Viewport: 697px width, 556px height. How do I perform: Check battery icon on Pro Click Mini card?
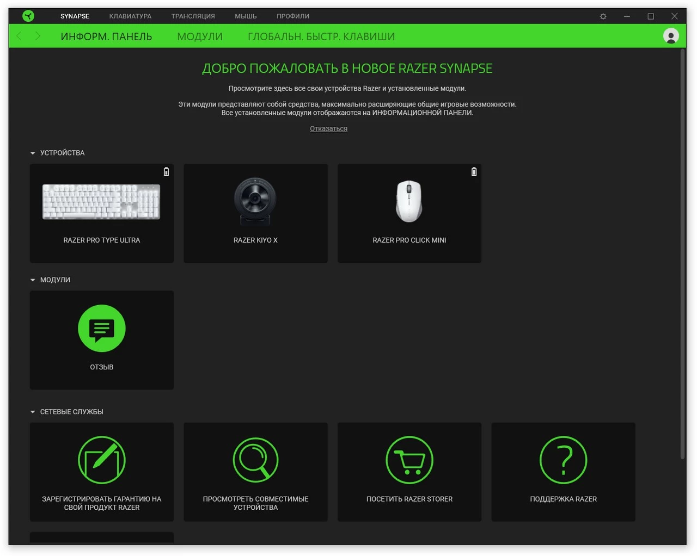(x=474, y=172)
